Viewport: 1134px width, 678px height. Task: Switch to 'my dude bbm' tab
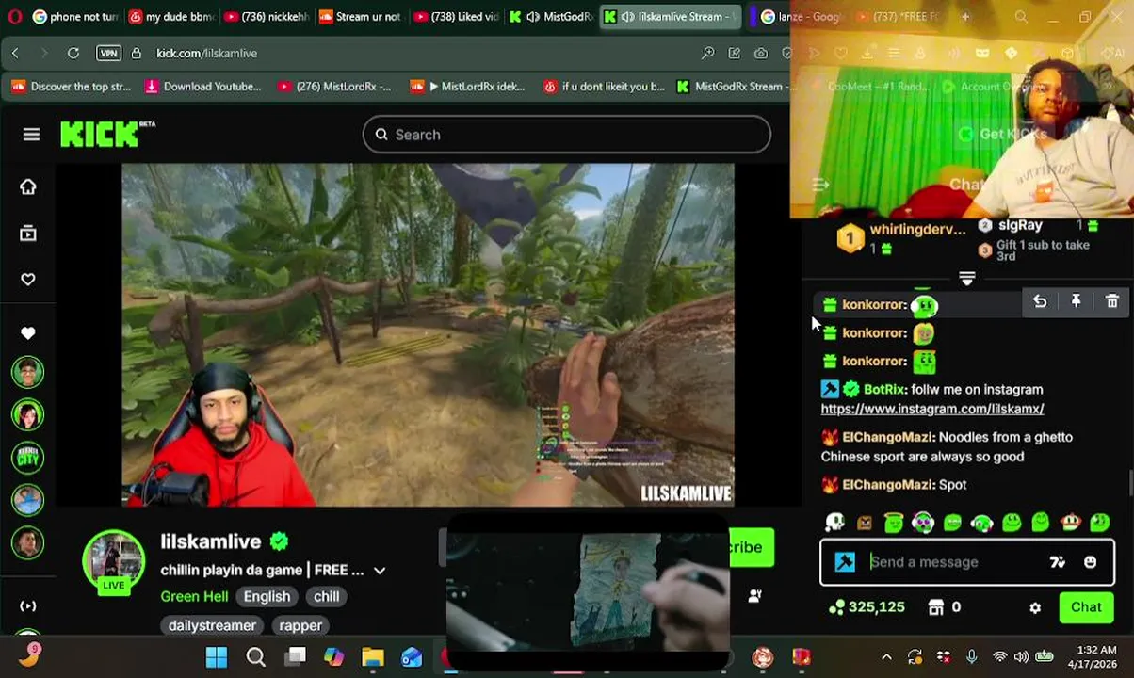(x=170, y=16)
